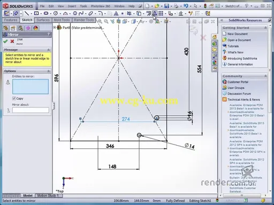Viewport: 274px width, 205px height.
Task: Select the Ellipse sketch tool
Action: (x=90, y=13)
